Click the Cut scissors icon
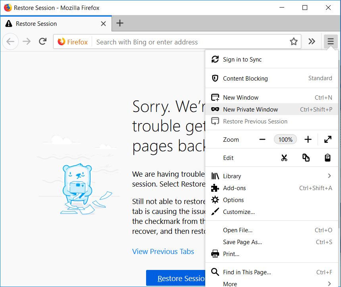 [x=284, y=158]
